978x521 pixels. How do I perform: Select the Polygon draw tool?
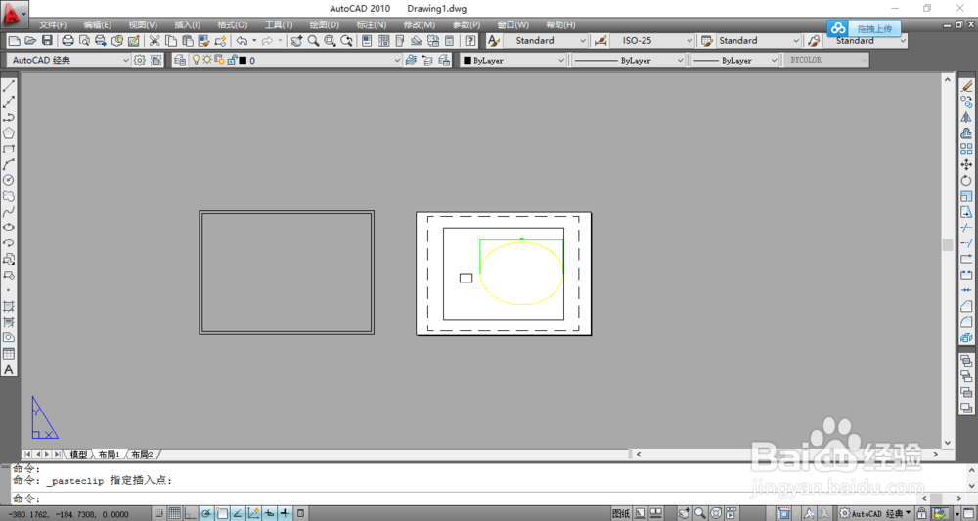click(x=9, y=133)
